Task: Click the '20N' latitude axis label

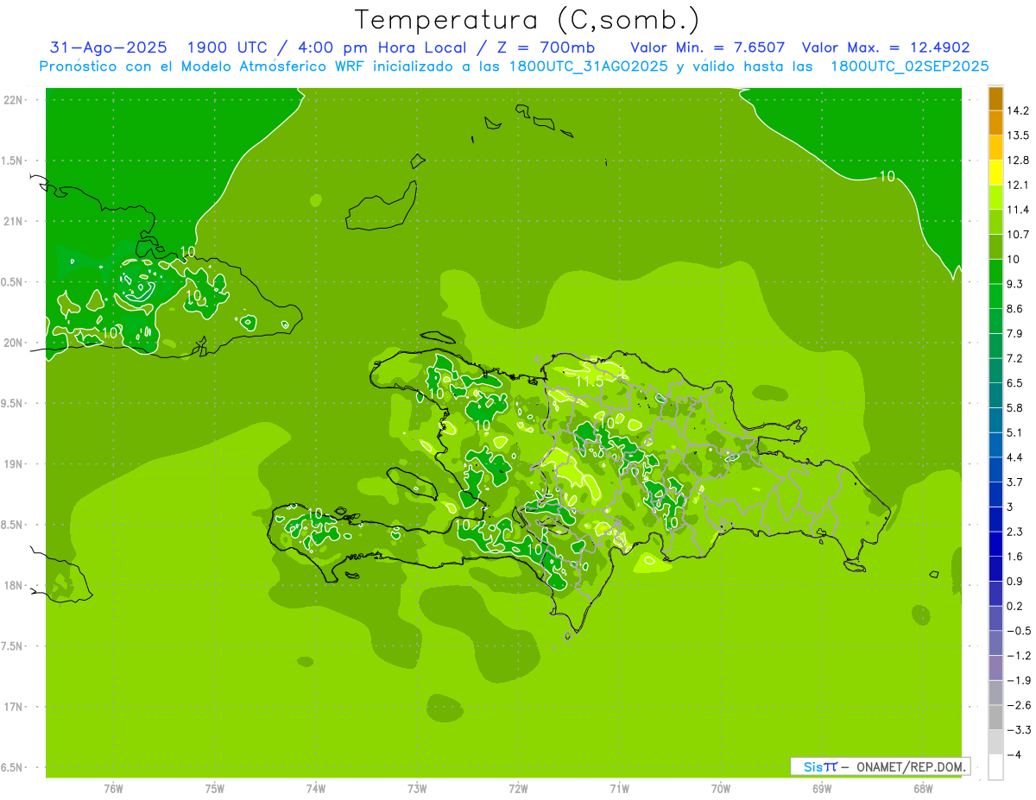Action: [13, 343]
